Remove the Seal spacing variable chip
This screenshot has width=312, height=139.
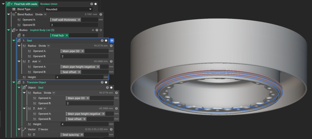coord(81,134)
